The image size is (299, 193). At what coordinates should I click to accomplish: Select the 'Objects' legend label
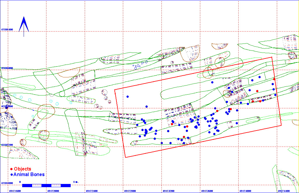pos(22,169)
